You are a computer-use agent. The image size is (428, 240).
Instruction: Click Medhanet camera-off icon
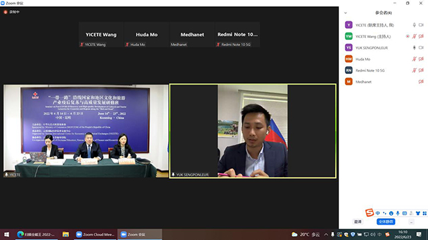[421, 81]
